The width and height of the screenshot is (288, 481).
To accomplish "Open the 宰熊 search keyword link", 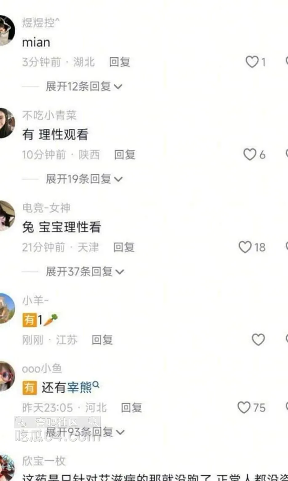I will point(80,388).
